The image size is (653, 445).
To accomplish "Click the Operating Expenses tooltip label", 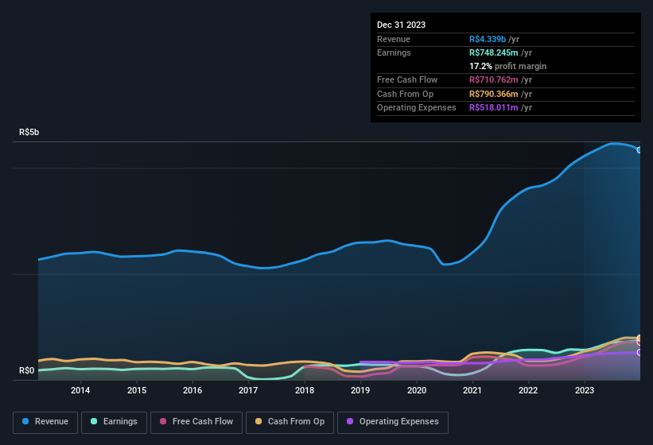I will pos(417,107).
